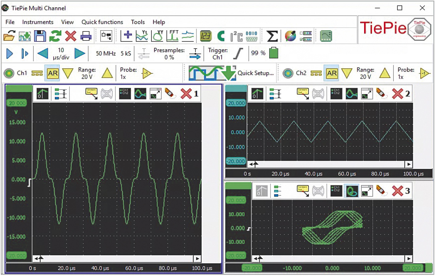Open the File menu
Viewport: 435px width, 276px height.
coord(10,22)
